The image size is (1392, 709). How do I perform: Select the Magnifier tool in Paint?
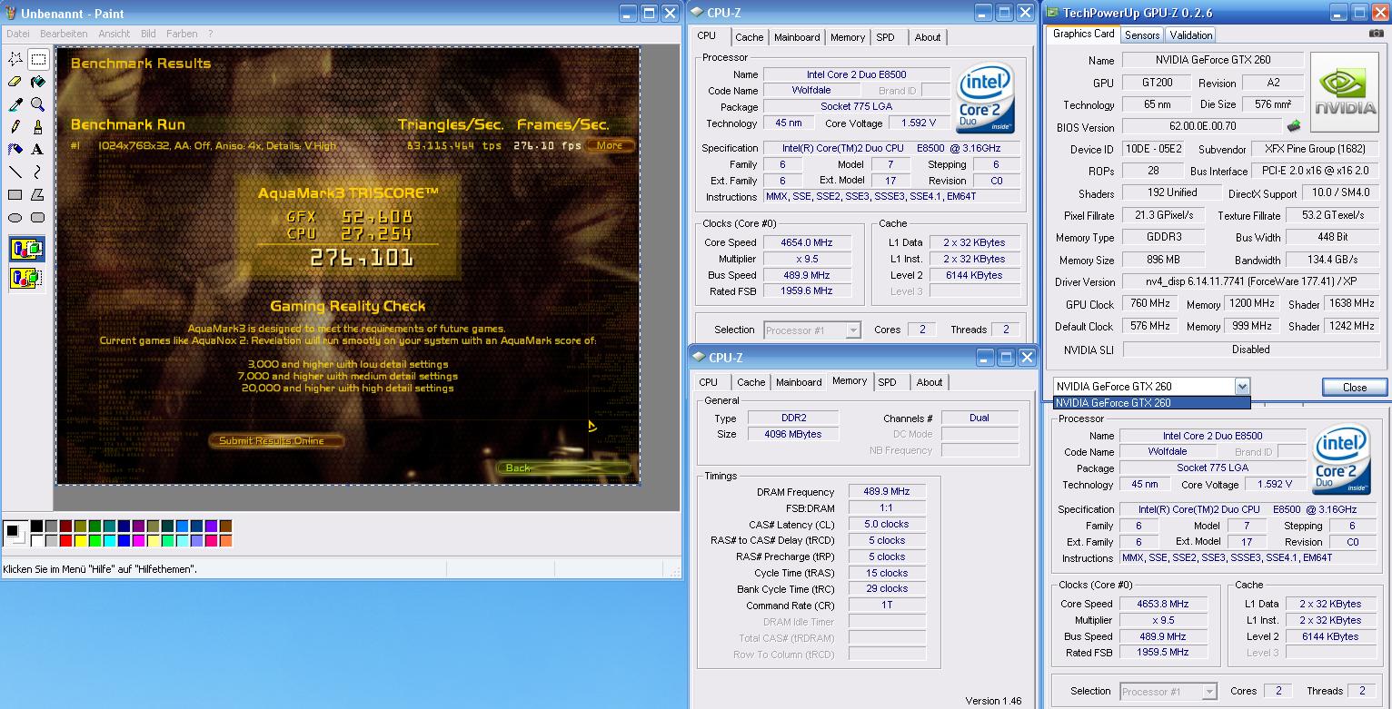tap(37, 104)
